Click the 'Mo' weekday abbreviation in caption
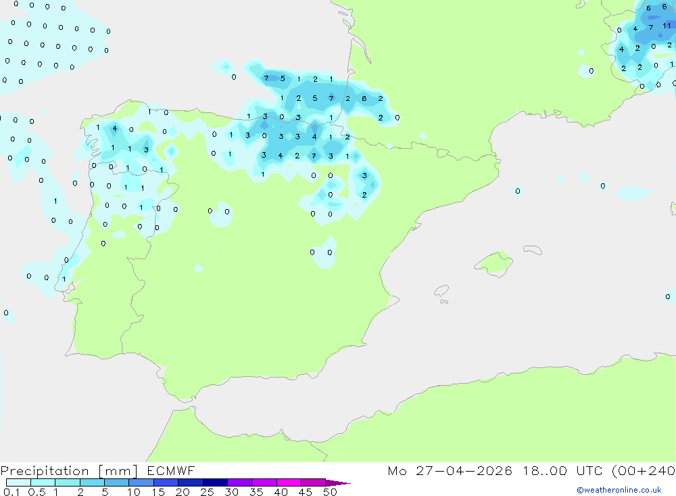676x496 pixels. [x=397, y=470]
